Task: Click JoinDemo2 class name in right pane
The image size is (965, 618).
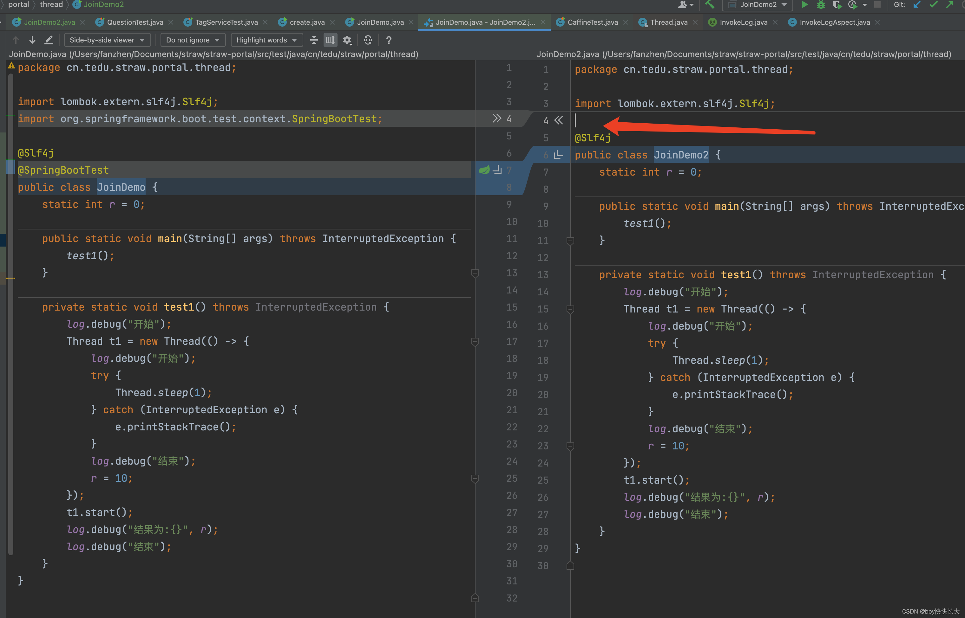Action: tap(681, 155)
